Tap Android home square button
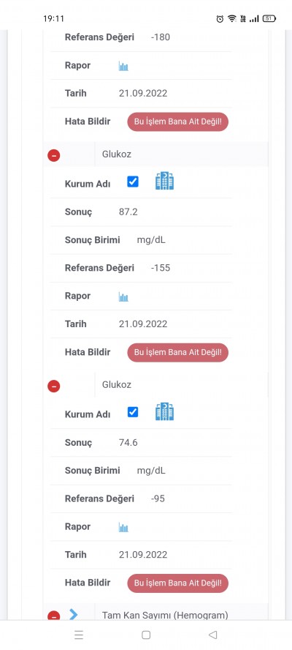The height and width of the screenshot is (650, 292). click(x=145, y=635)
